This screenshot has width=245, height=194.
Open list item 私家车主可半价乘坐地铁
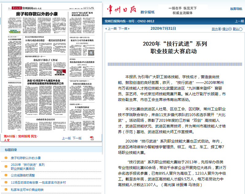(27, 190)
